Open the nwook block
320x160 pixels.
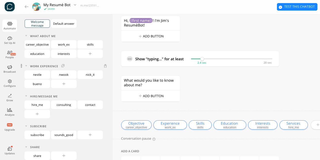pos(64,74)
